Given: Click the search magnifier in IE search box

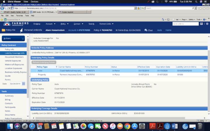Looking at the screenshot, I should click(193, 8).
